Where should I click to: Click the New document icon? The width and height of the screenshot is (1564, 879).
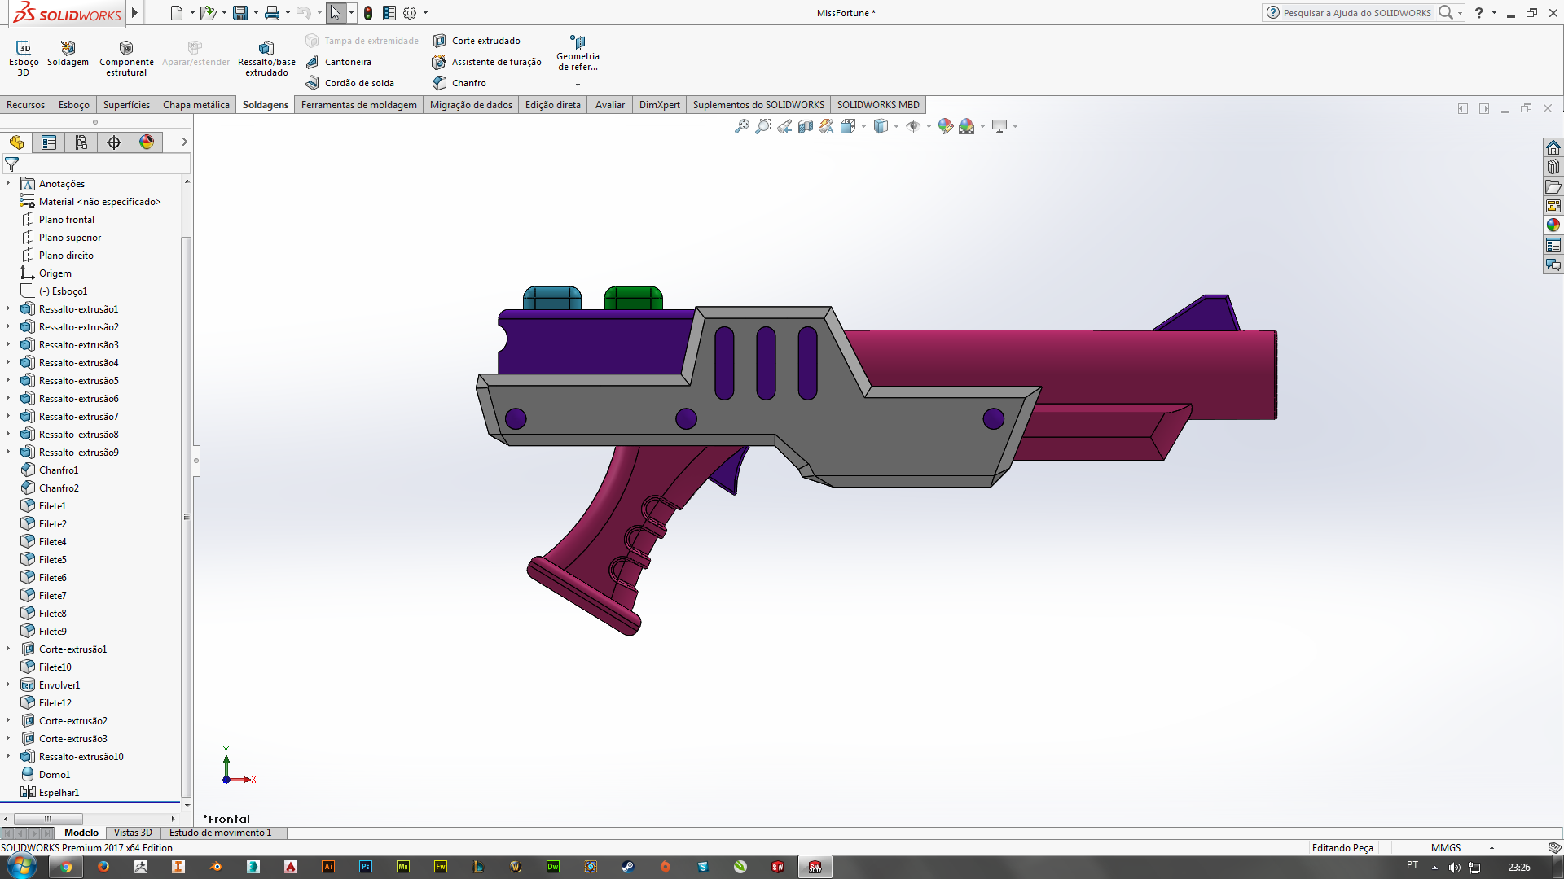[x=177, y=13]
